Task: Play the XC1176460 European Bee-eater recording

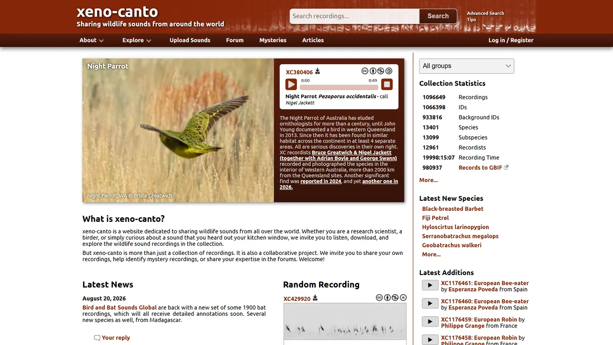Action: [430, 303]
